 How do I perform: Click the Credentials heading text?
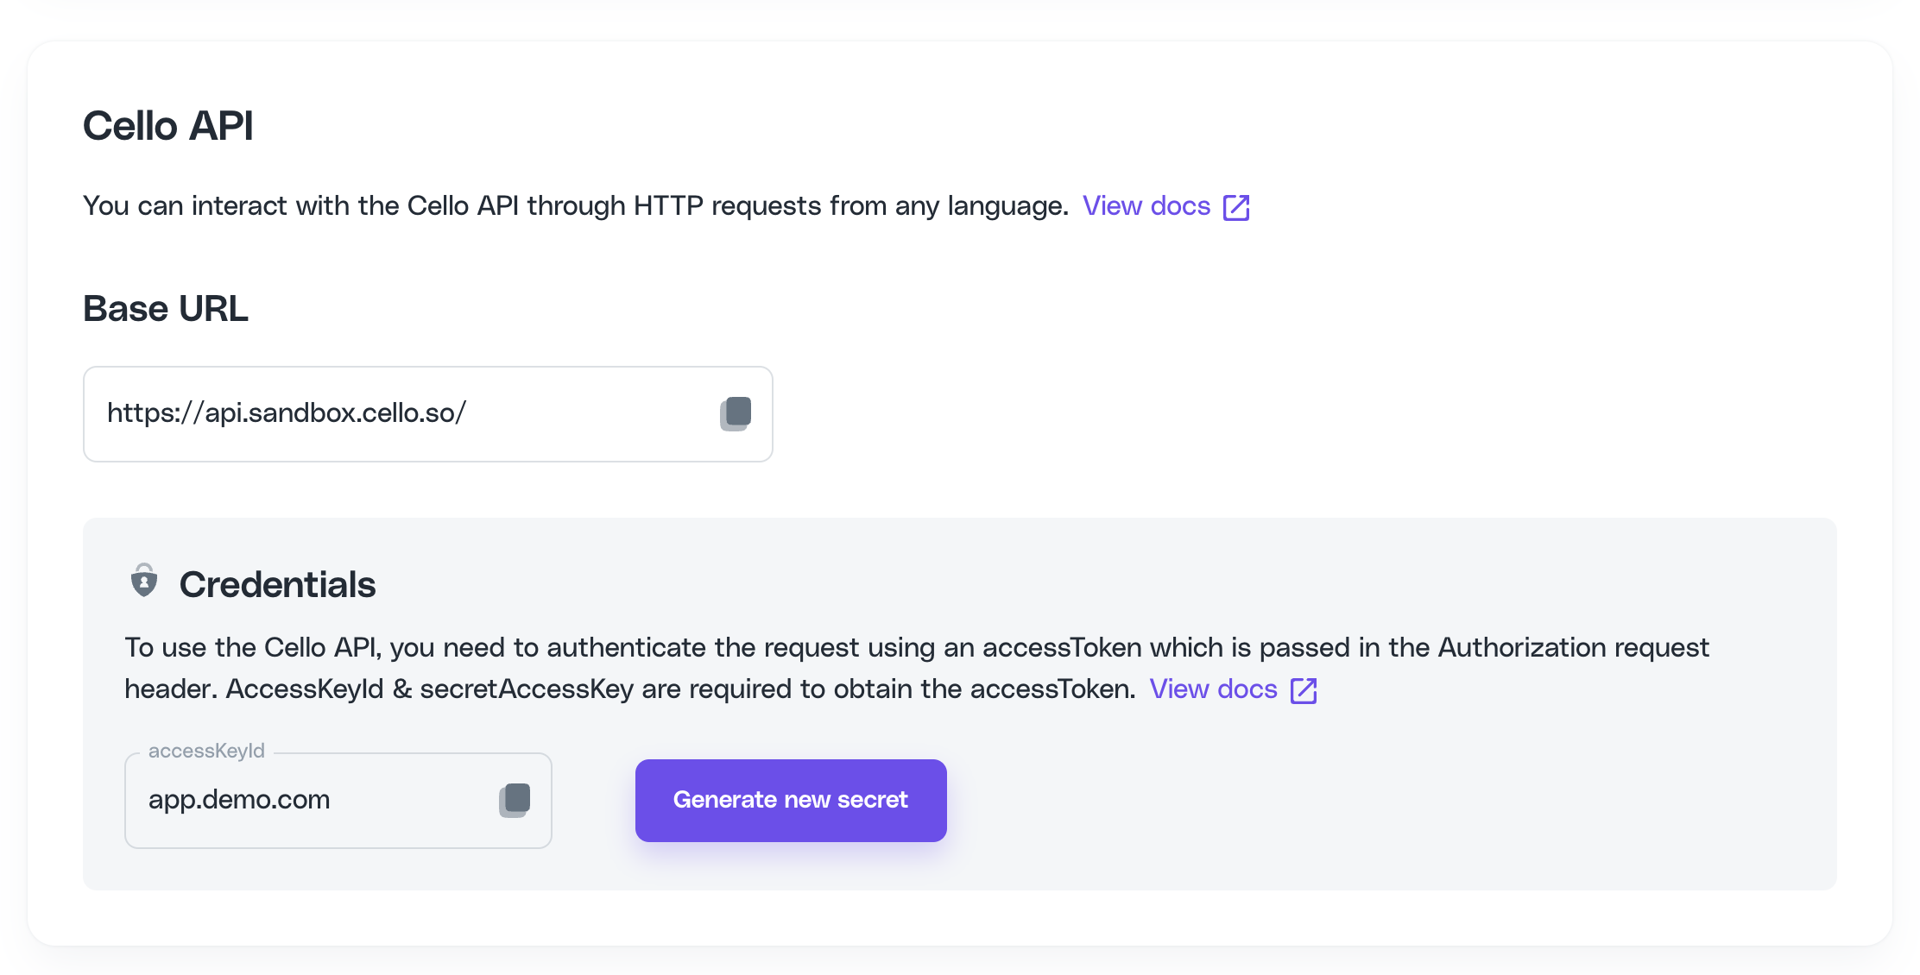pos(278,585)
